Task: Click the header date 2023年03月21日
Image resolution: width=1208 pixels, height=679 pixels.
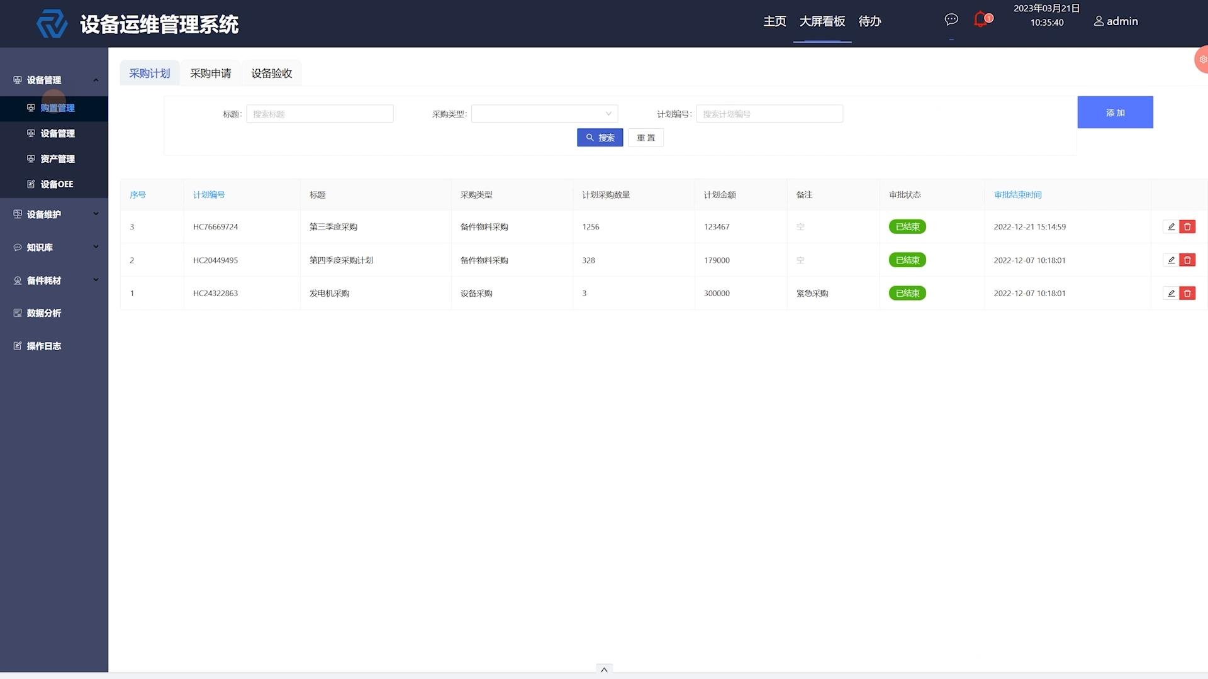Action: [1046, 8]
